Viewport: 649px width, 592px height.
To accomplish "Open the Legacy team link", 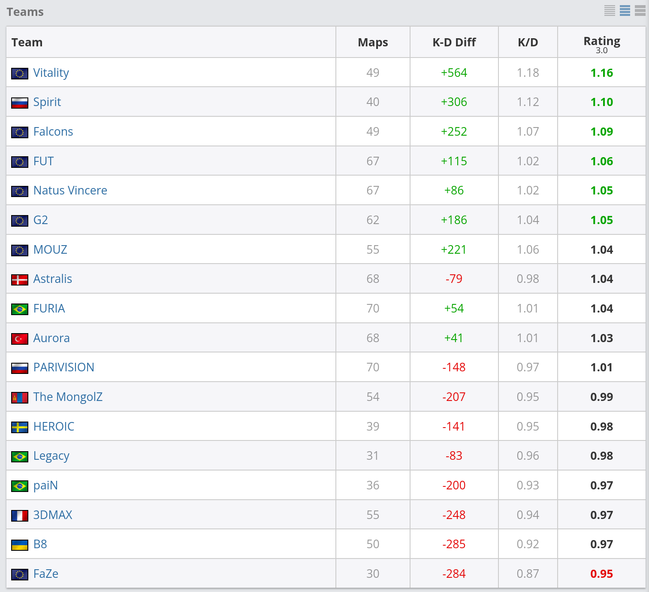I will tap(51, 456).
